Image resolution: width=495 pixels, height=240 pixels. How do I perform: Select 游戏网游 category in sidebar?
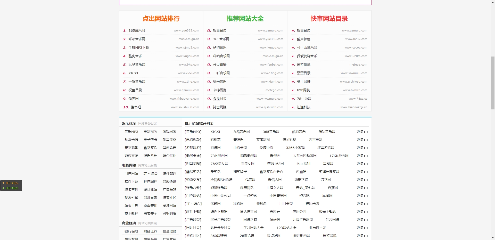pos(169,132)
